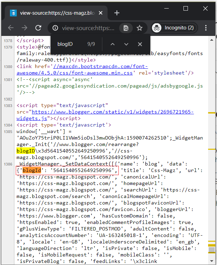View site information icon in address bar
This screenshot has height=265, width=217.
55,28
